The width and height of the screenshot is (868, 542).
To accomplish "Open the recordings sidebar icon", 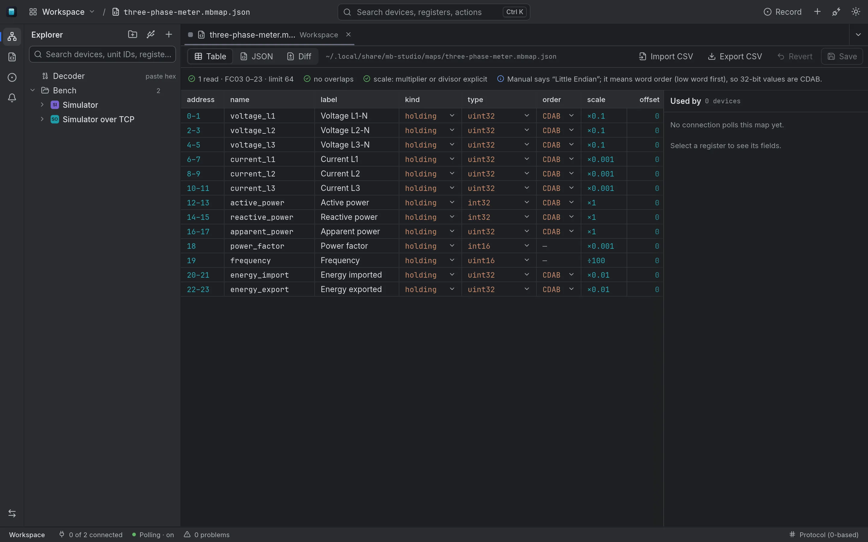I will pyautogui.click(x=12, y=77).
